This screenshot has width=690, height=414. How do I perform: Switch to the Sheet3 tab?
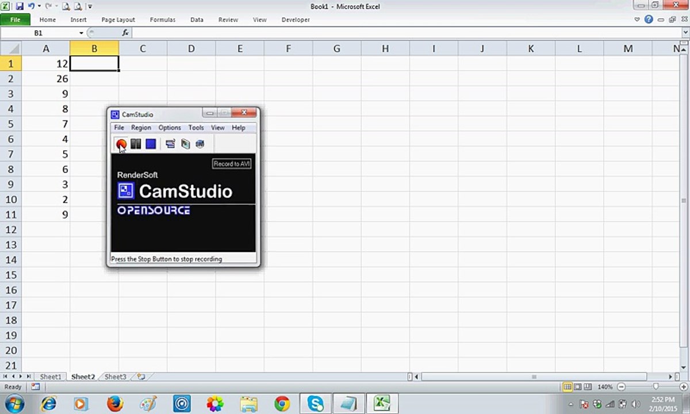click(116, 377)
